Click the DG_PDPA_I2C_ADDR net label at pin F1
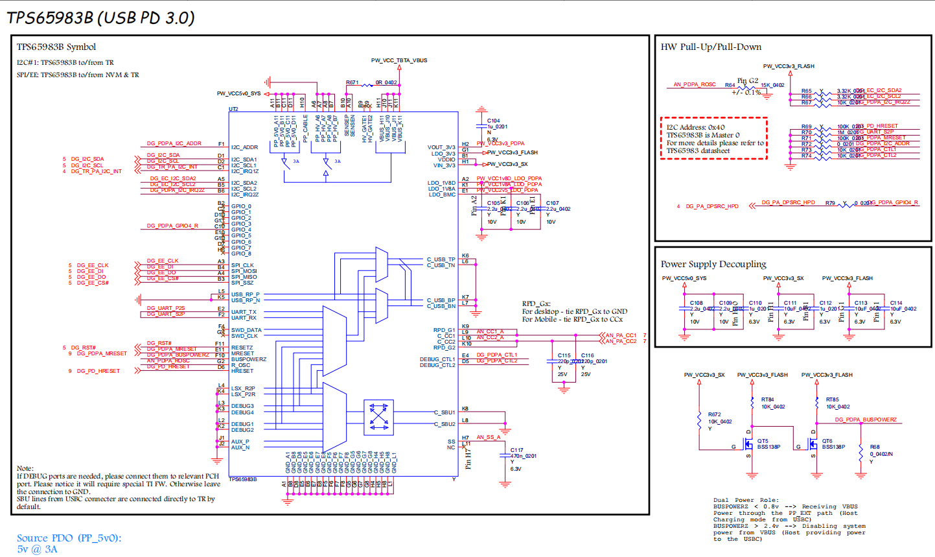The image size is (935, 557). [174, 143]
